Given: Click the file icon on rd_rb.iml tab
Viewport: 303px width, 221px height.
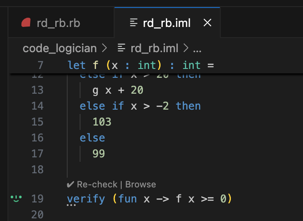Looking at the screenshot, I should pyautogui.click(x=133, y=23).
